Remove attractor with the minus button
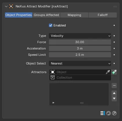The image size is (122, 121). coord(114,86)
